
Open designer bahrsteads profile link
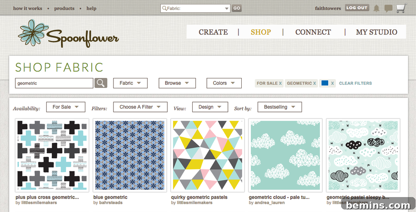coord(111,203)
